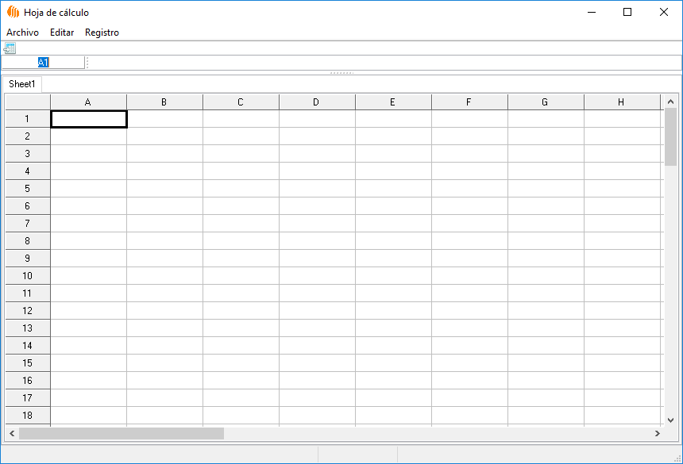683x464 pixels.
Task: Click the vertical scrollbar up arrow
Action: pos(670,102)
